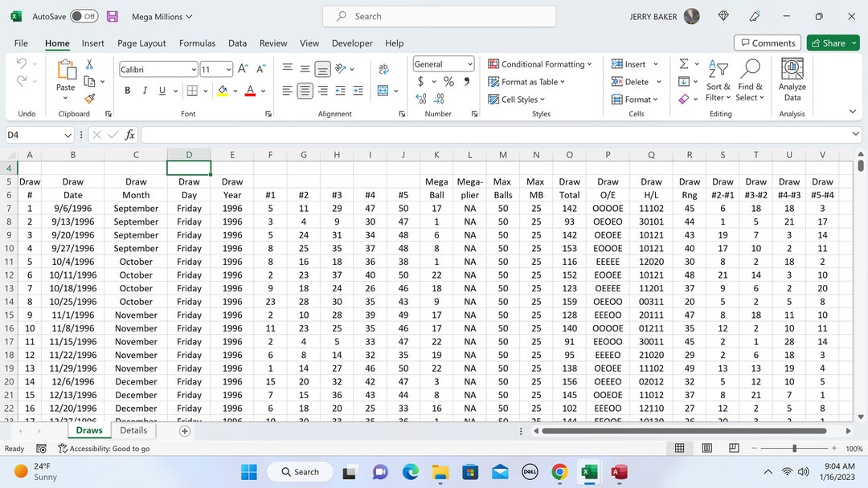Click Increase Indent icon

click(x=358, y=91)
